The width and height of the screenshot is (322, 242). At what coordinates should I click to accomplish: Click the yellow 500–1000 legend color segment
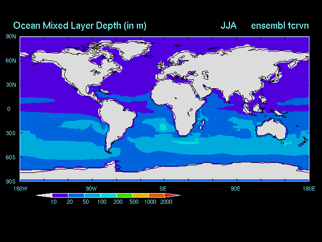(140, 195)
